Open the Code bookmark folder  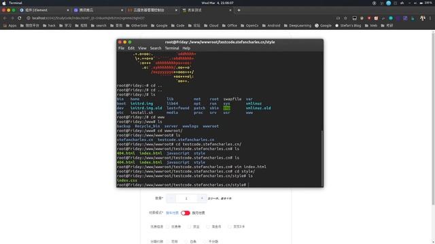[x=177, y=26]
